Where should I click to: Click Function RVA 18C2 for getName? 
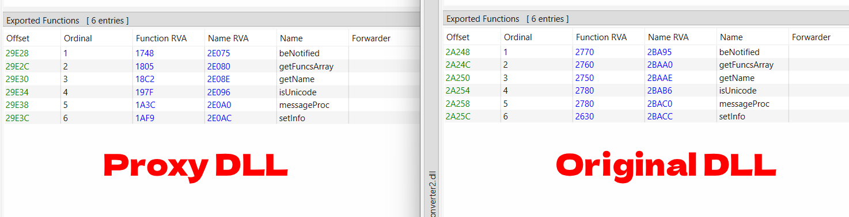(145, 79)
